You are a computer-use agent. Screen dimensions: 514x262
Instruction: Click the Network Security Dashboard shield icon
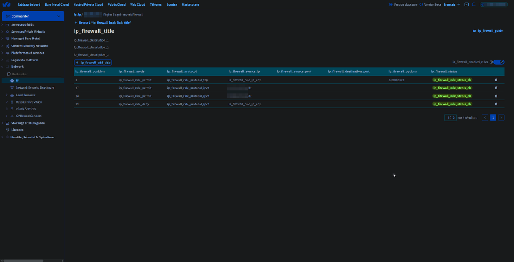12,88
